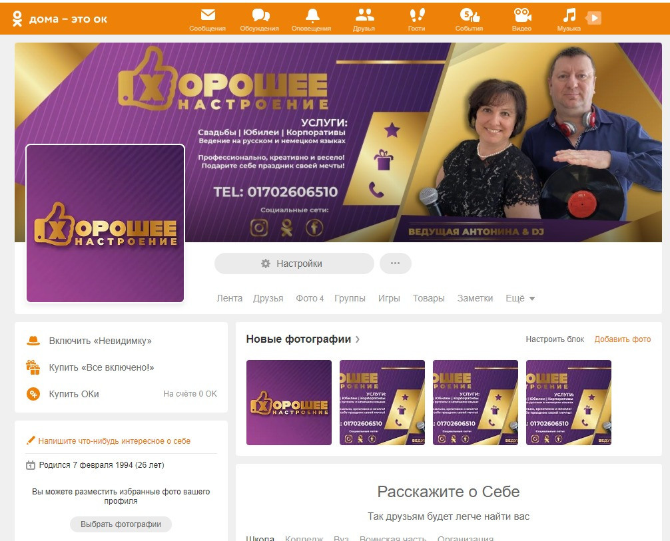
Task: Open the Видео camera icon
Action: click(522, 15)
